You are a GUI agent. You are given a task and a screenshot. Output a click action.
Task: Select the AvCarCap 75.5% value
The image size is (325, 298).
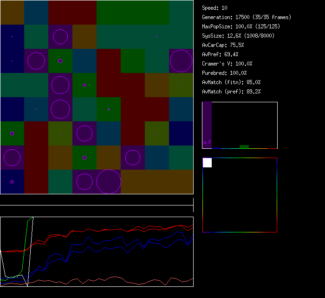point(223,45)
